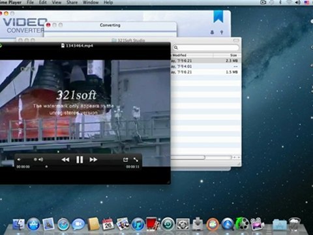The height and width of the screenshot is (235, 313).
Task: Open Contacts address book in the Dock
Action: [x=93, y=224]
